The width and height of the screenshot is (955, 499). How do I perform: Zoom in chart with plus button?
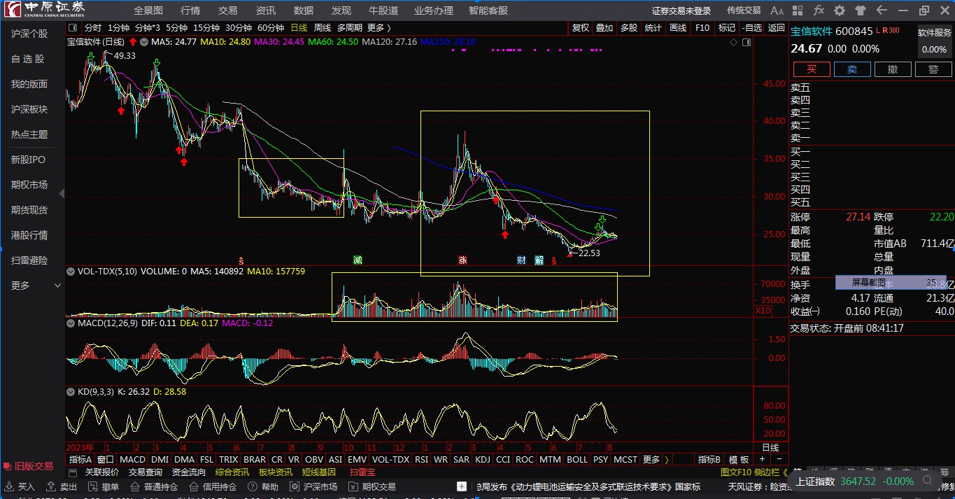coord(762,459)
